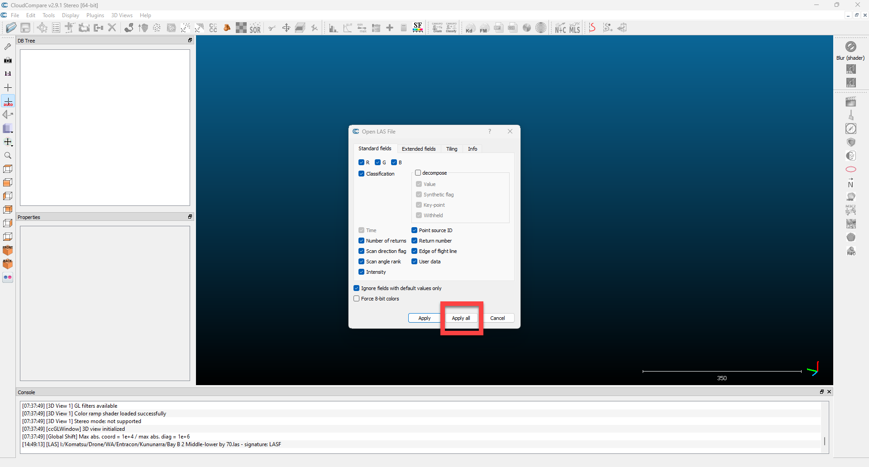Click the Delete X icon in toolbar
The height and width of the screenshot is (467, 869).
[x=112, y=28]
